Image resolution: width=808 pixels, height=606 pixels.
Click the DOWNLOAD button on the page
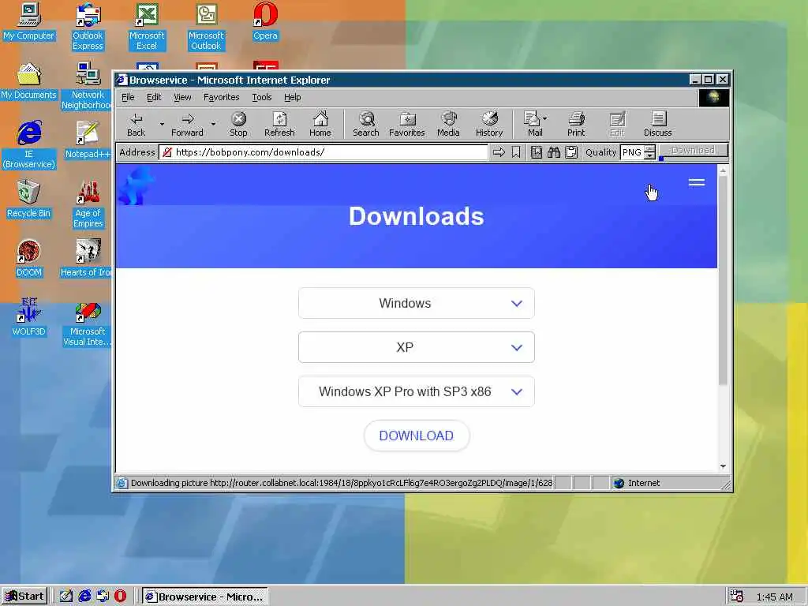coord(417,436)
